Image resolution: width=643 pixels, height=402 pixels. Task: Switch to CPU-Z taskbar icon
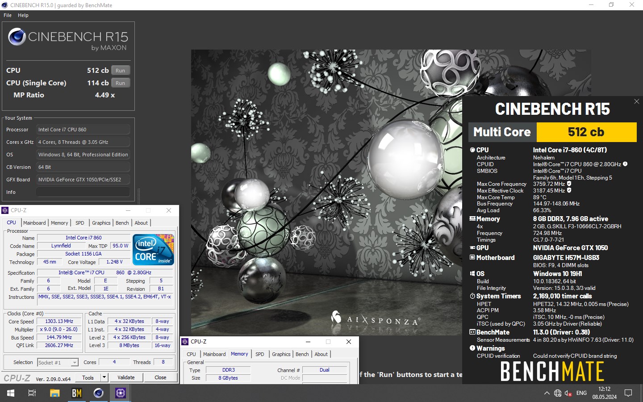coord(120,393)
